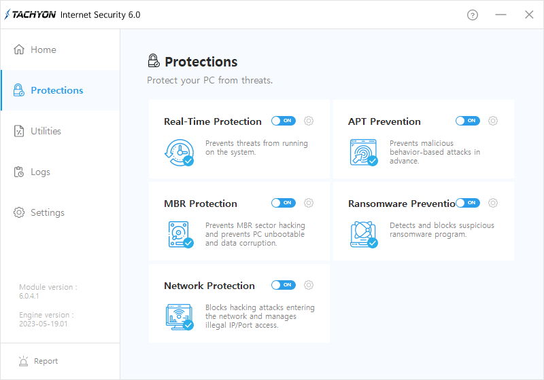Open the Utilities section

(x=46, y=131)
